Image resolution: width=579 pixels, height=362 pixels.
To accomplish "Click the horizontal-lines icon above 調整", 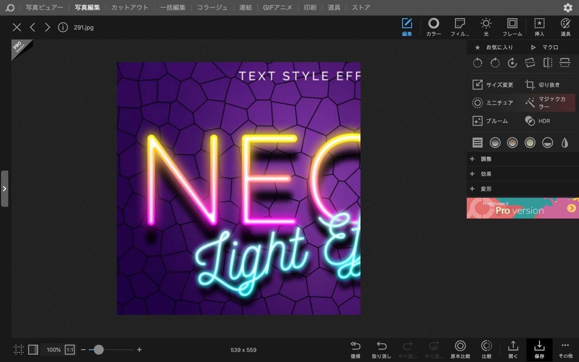I will click(x=477, y=142).
